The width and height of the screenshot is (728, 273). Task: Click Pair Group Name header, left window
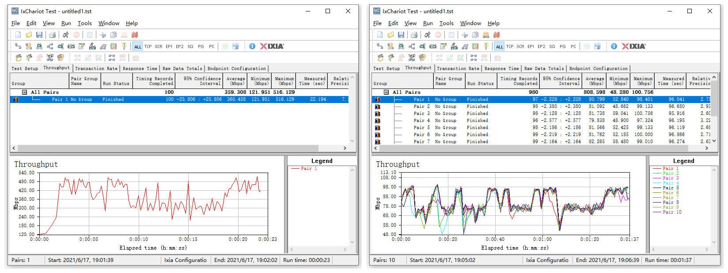pos(85,81)
